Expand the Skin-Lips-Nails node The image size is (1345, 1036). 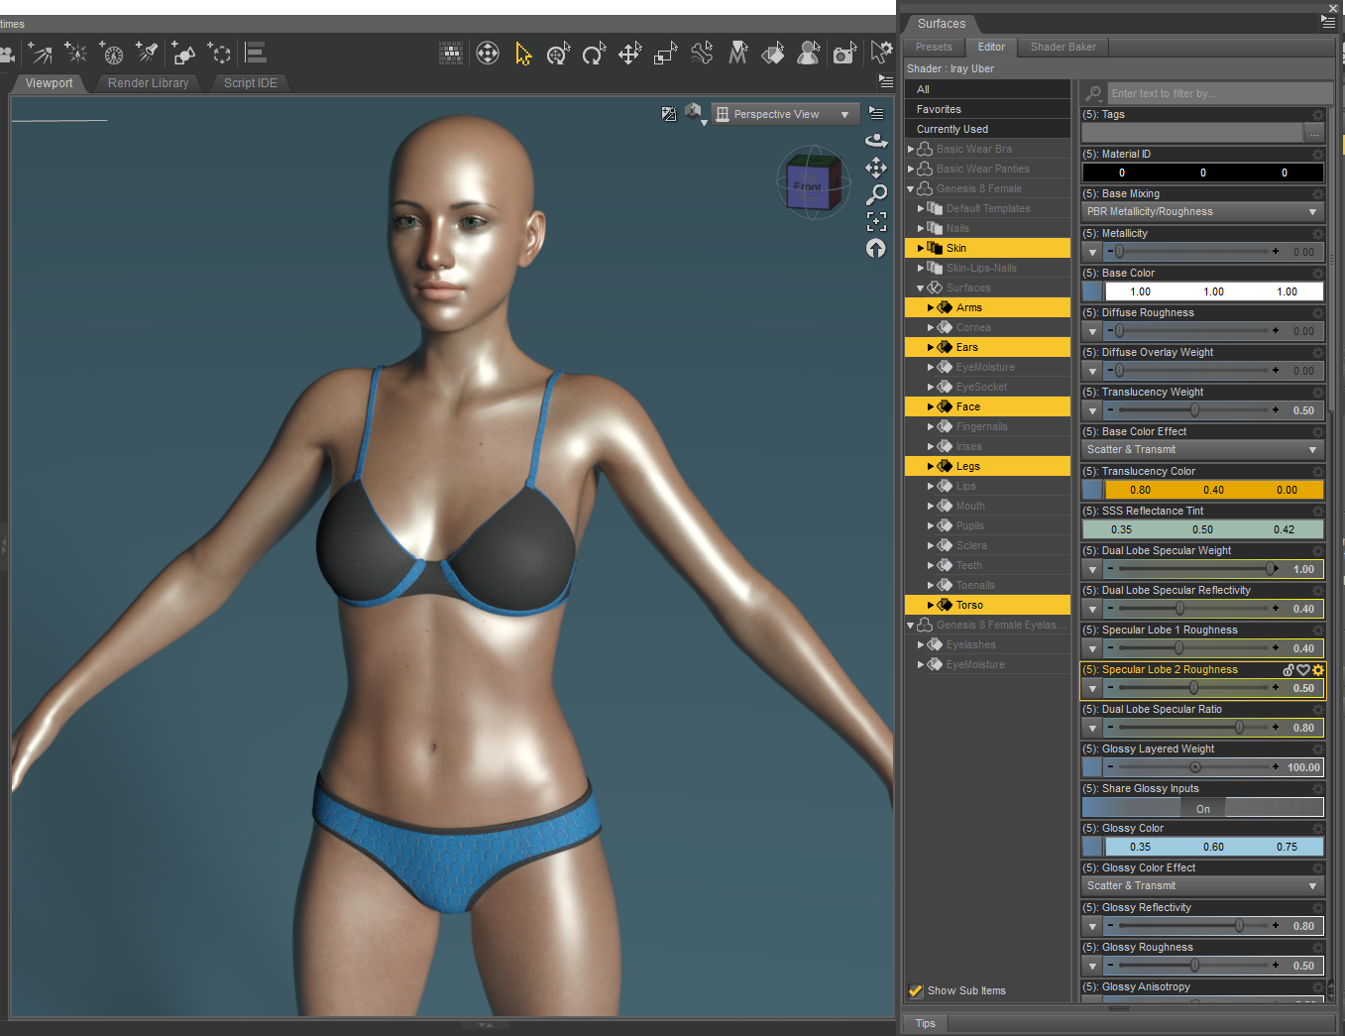coord(921,268)
